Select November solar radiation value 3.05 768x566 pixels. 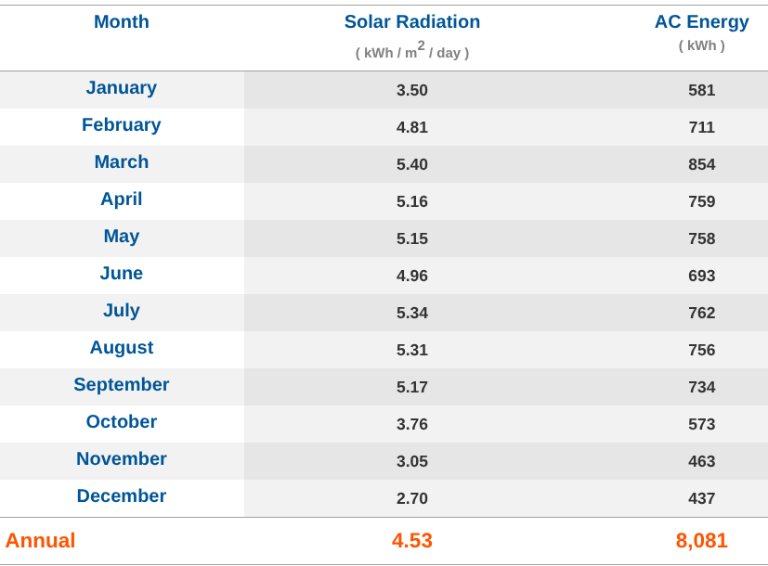[412, 461]
